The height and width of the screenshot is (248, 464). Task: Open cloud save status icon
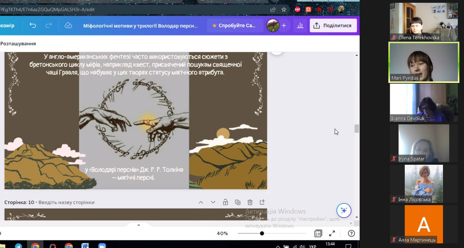[68, 25]
